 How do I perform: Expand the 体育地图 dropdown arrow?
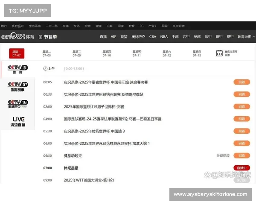pos(254,37)
